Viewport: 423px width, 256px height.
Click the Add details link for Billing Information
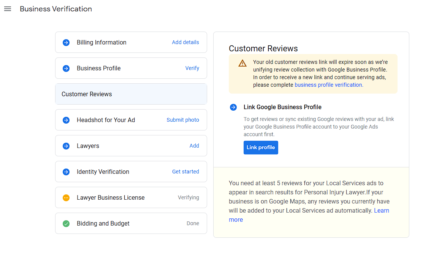click(185, 42)
